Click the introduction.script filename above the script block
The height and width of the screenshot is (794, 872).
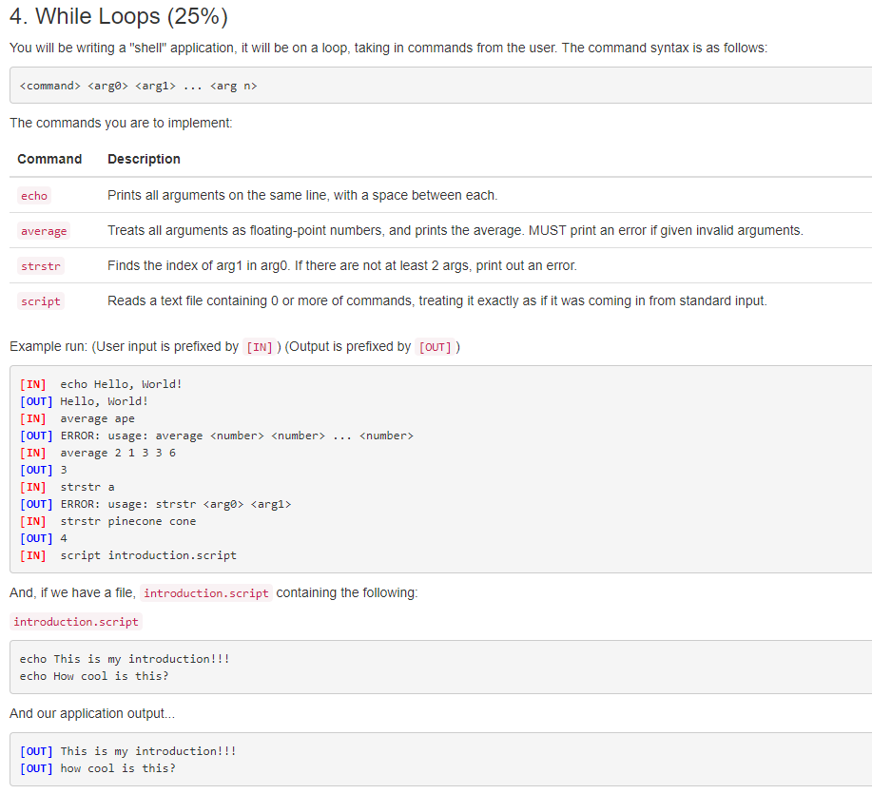74,621
